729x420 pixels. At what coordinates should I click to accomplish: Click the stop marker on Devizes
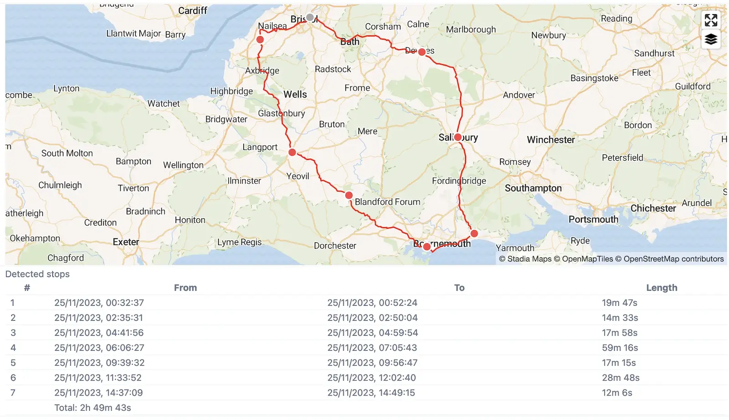tap(422, 52)
